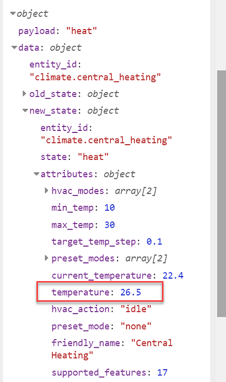Collapse the attributes object node
The width and height of the screenshot is (226, 382).
point(37,174)
